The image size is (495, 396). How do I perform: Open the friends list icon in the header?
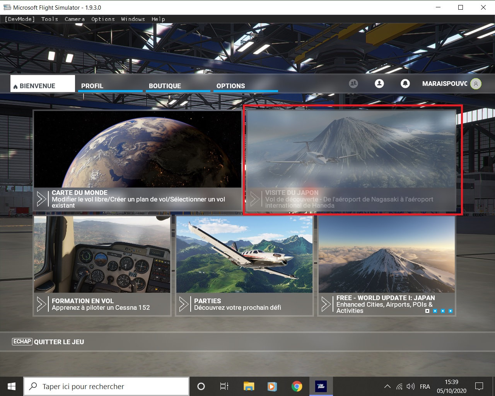coord(353,84)
